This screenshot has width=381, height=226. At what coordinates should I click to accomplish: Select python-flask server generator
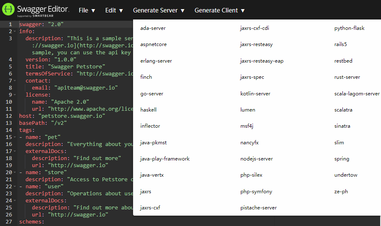click(349, 28)
